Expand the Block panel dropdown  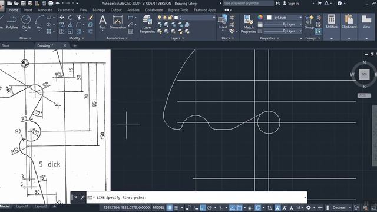pos(228,38)
